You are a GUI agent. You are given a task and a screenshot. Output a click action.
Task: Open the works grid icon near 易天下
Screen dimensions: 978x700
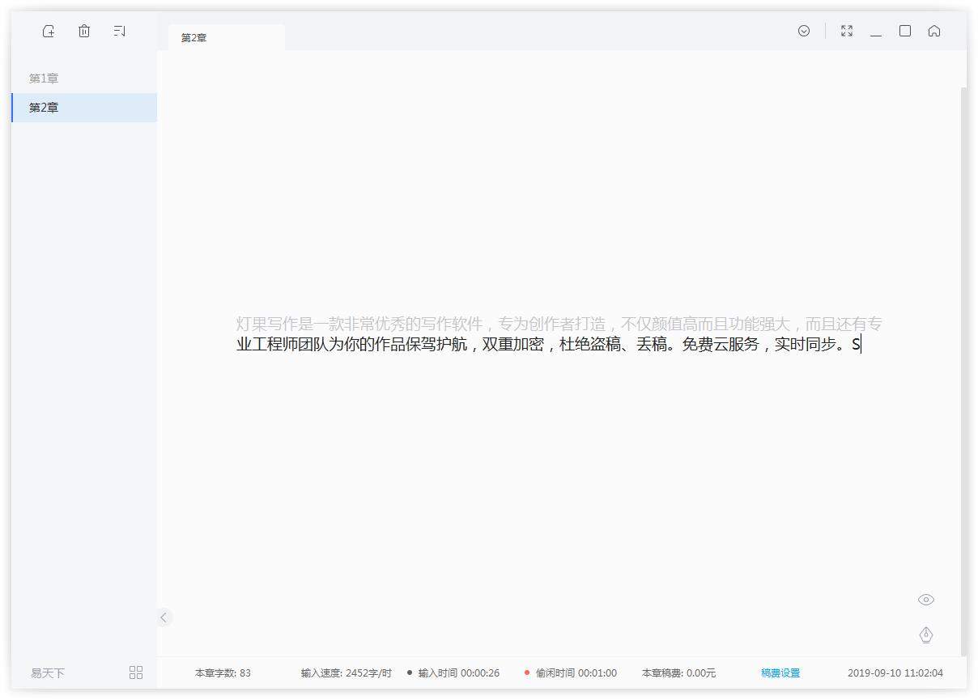pos(135,672)
